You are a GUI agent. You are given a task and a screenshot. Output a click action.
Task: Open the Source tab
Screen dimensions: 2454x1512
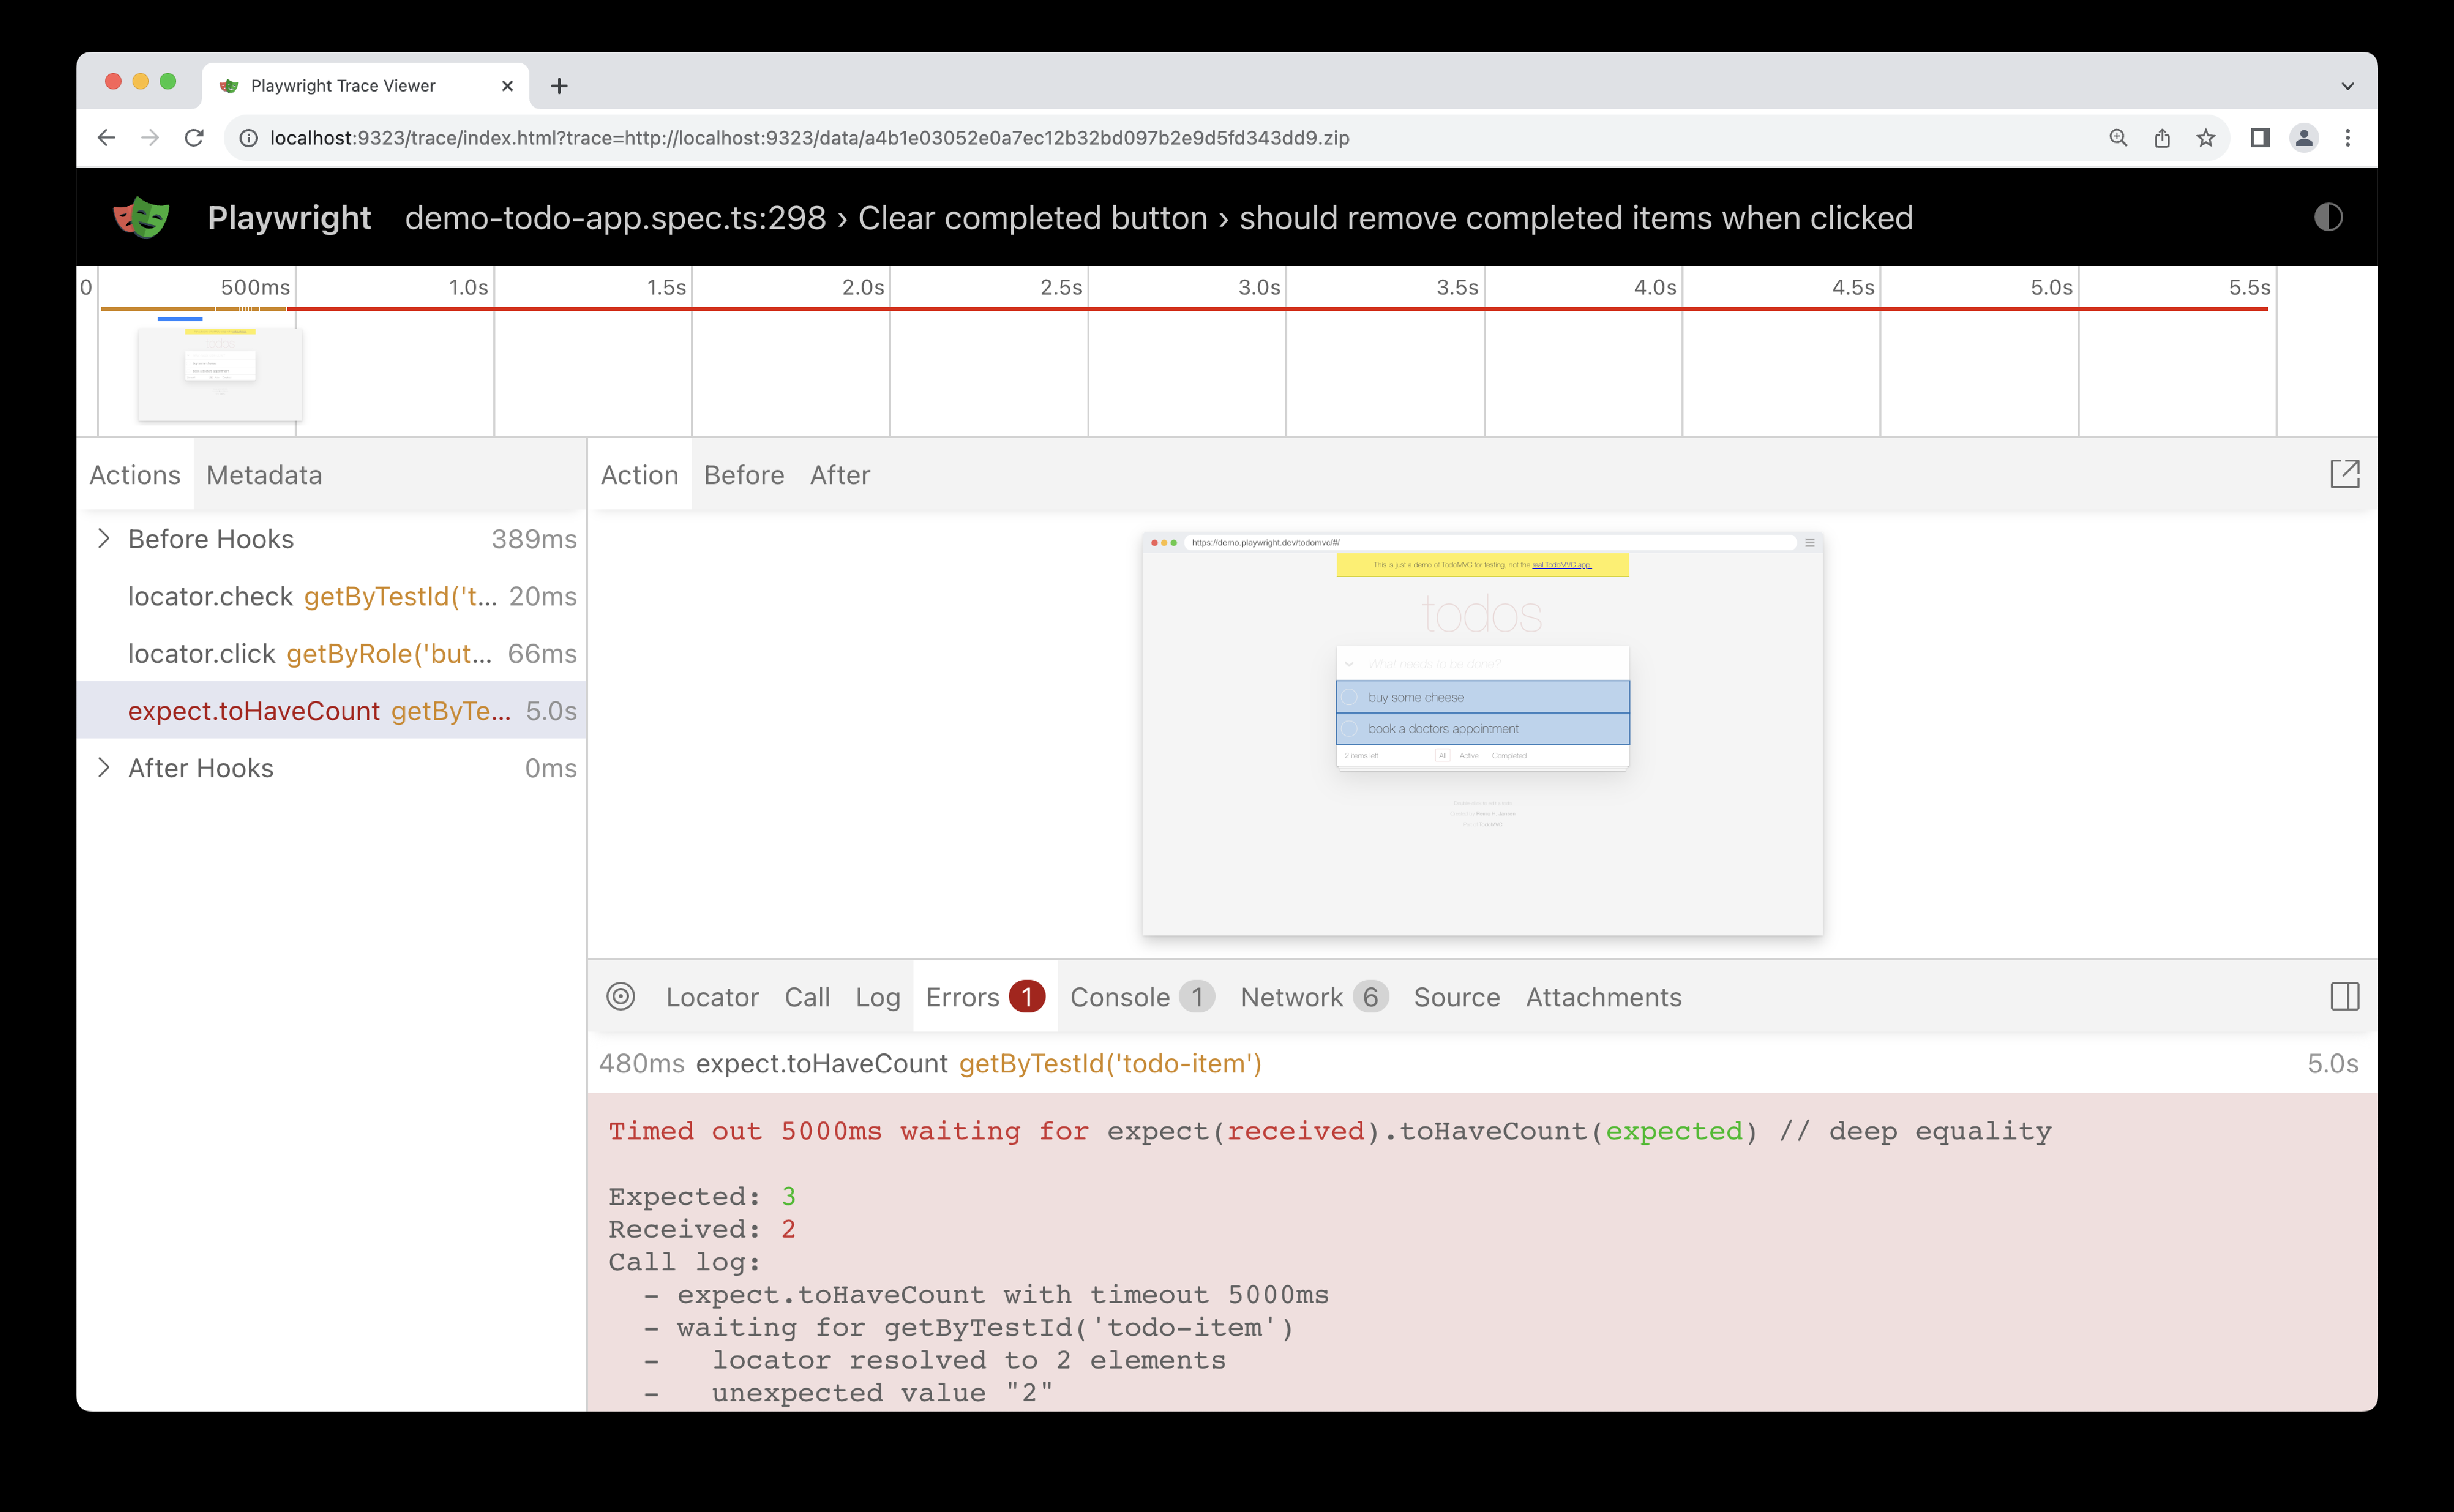[x=1456, y=997]
